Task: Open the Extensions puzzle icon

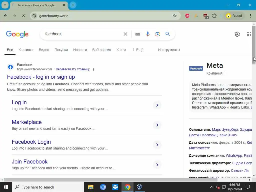Action: (x=214, y=16)
